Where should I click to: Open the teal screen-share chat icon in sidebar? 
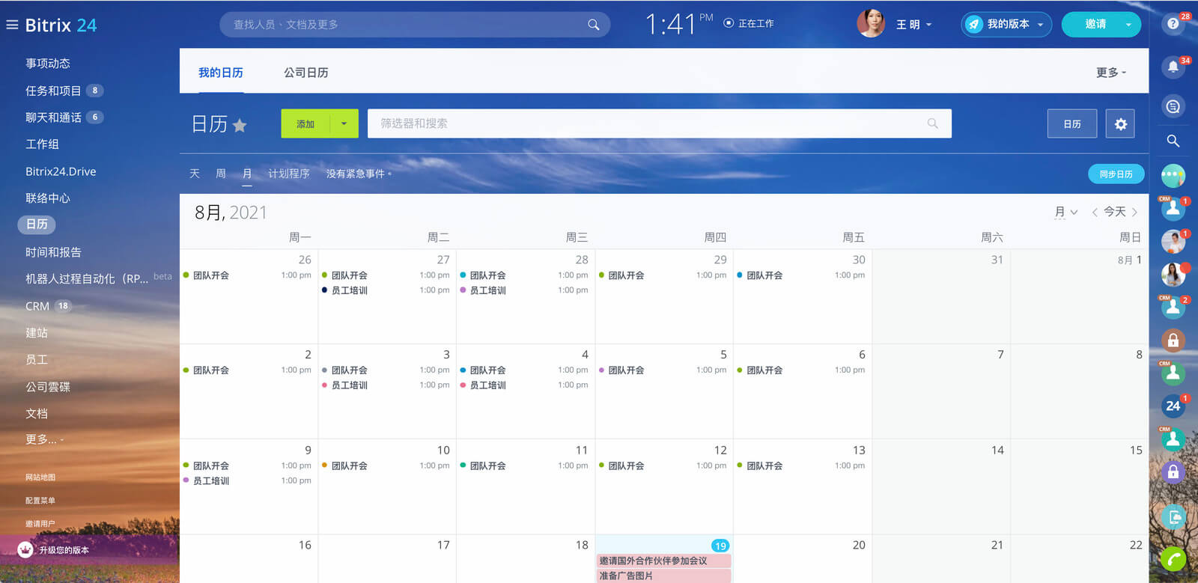click(1173, 516)
